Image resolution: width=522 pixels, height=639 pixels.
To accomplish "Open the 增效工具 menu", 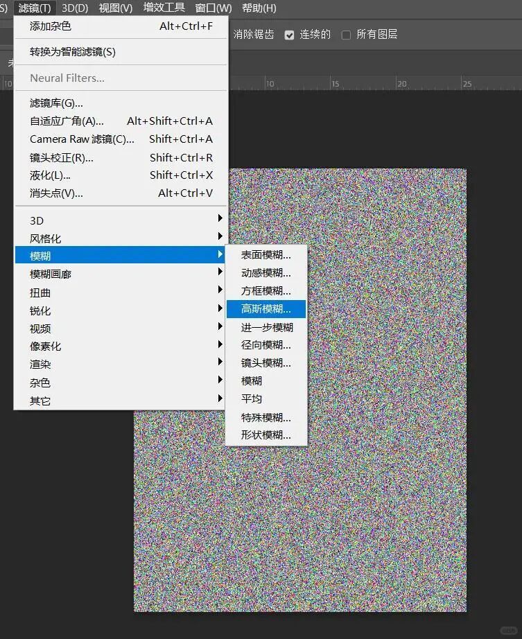I will [x=164, y=8].
